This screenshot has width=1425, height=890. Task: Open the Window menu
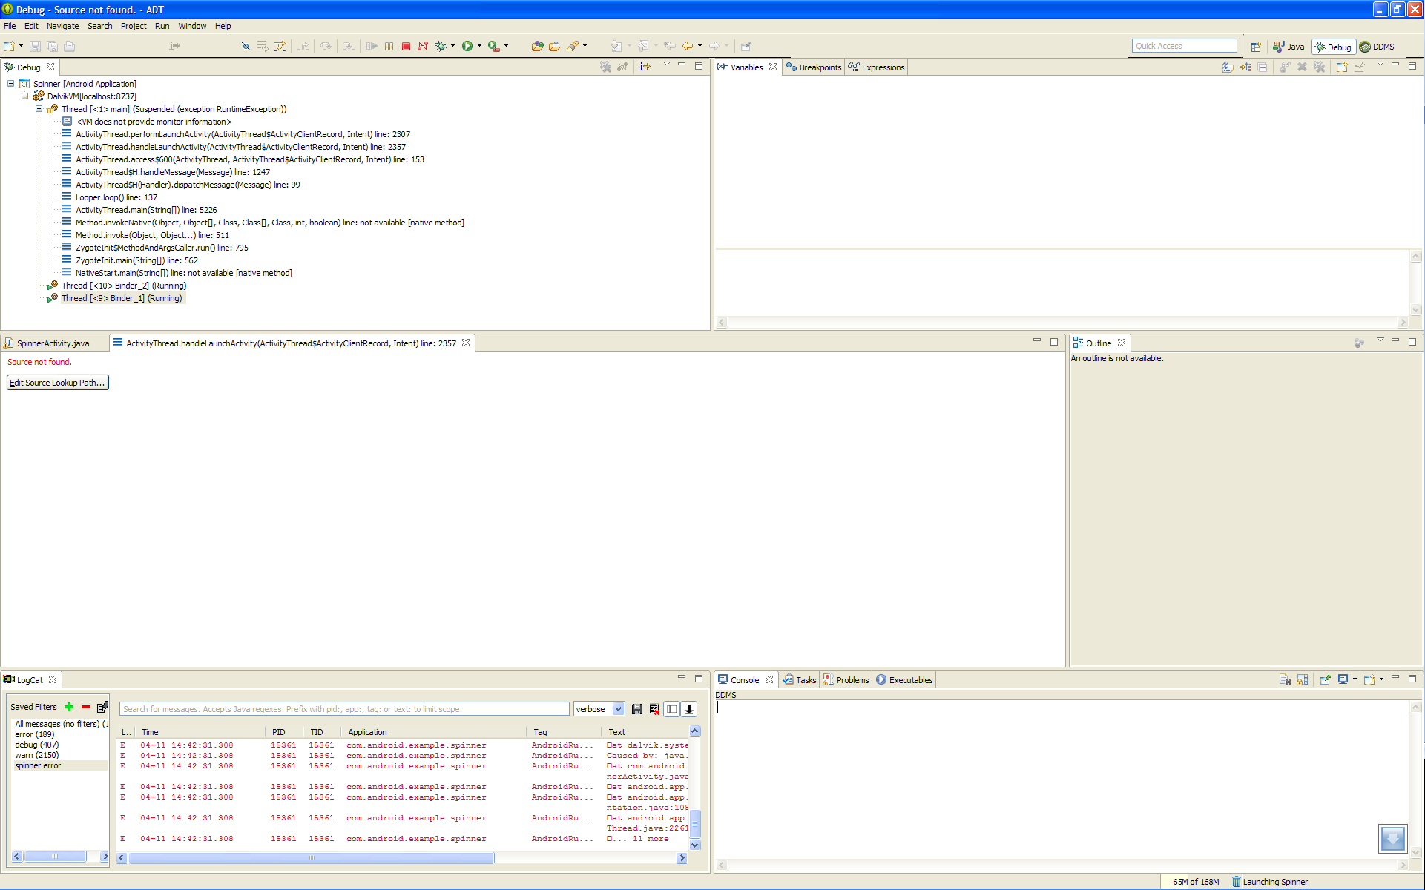click(192, 26)
